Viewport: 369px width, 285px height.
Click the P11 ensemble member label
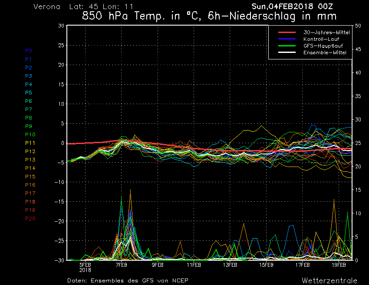(30, 143)
